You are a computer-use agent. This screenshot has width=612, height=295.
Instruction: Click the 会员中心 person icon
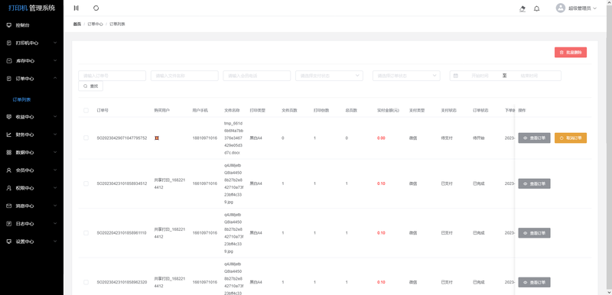(9, 170)
